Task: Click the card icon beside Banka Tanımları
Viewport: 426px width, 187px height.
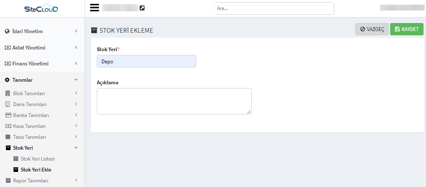Action: [8, 115]
